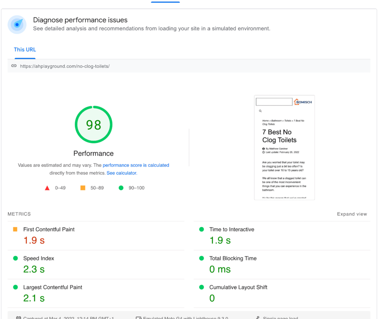Click the orange square 50–89 legend icon
The image size is (380, 319).
coord(83,188)
